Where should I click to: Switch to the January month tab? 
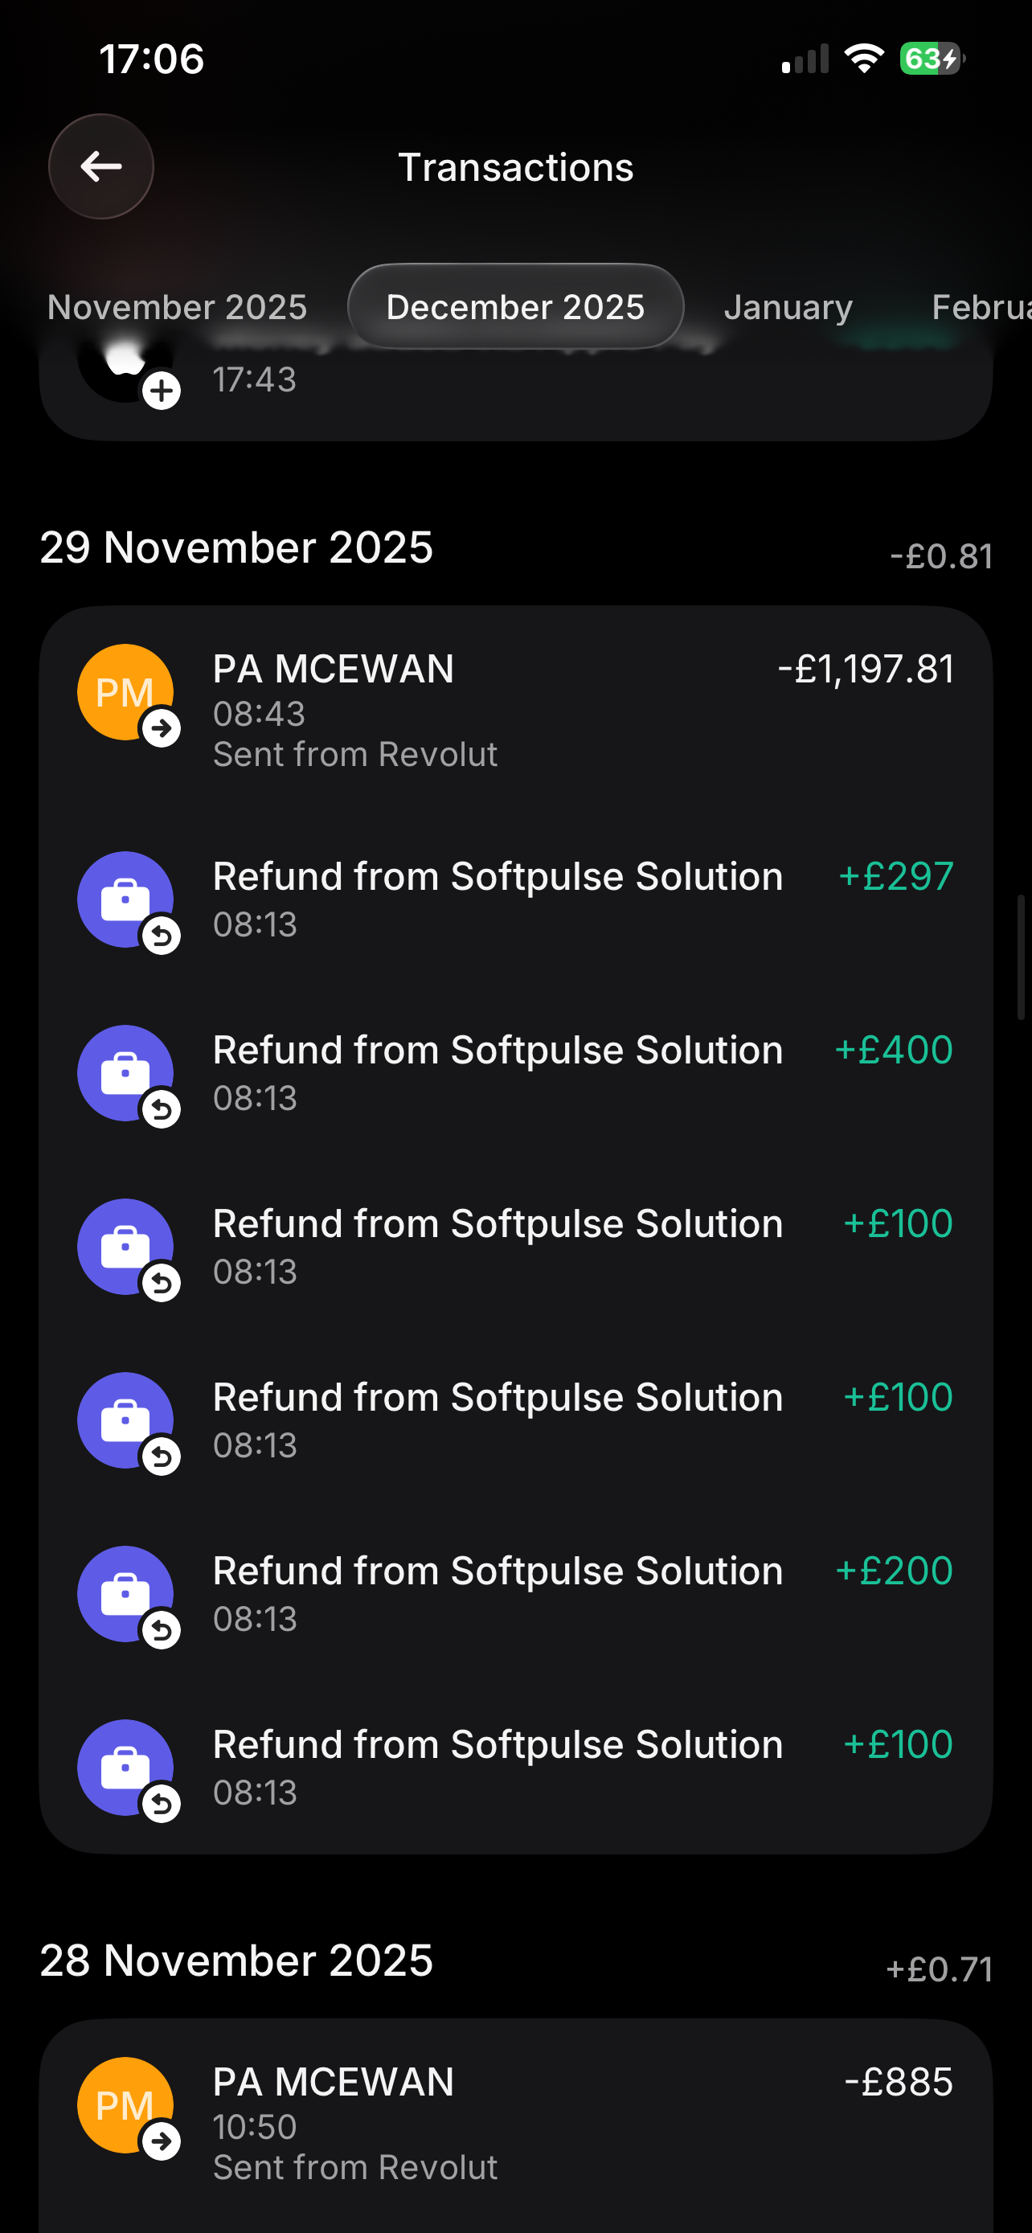(788, 307)
